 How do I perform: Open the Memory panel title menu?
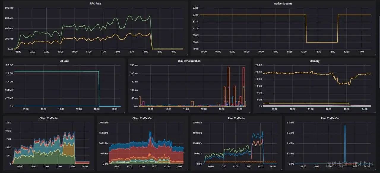314,61
